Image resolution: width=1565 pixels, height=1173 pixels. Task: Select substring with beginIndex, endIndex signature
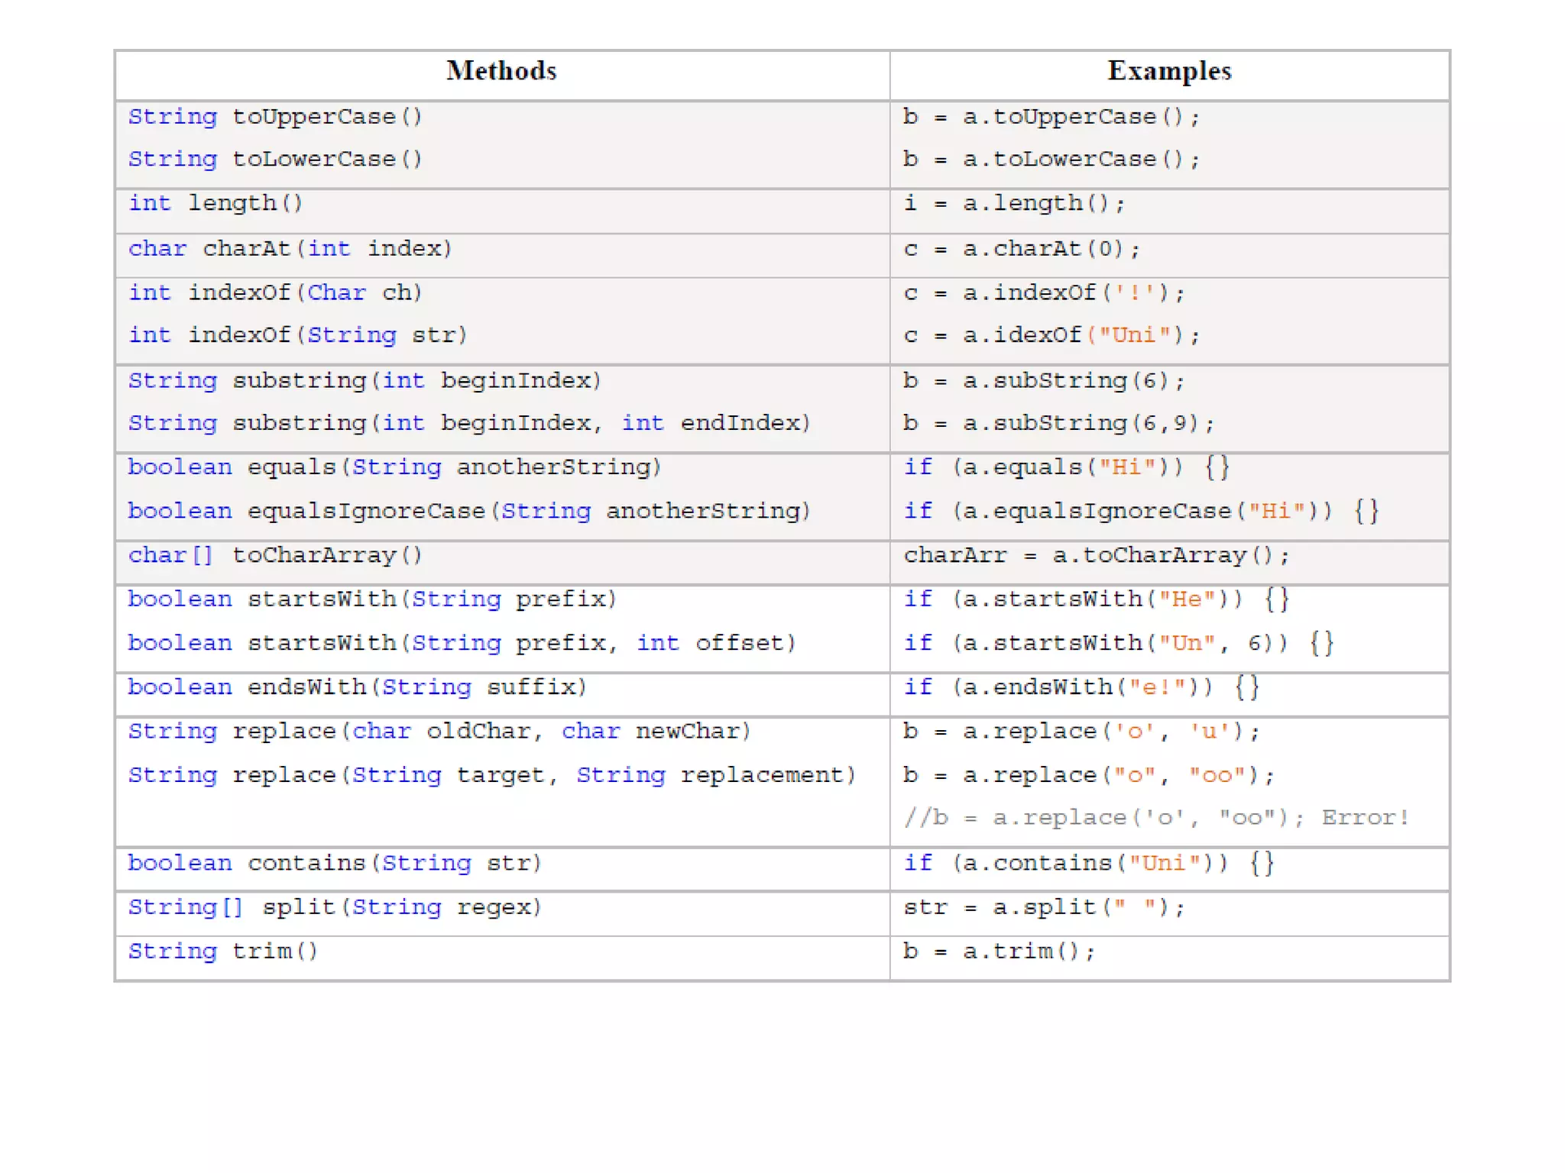coord(469,423)
